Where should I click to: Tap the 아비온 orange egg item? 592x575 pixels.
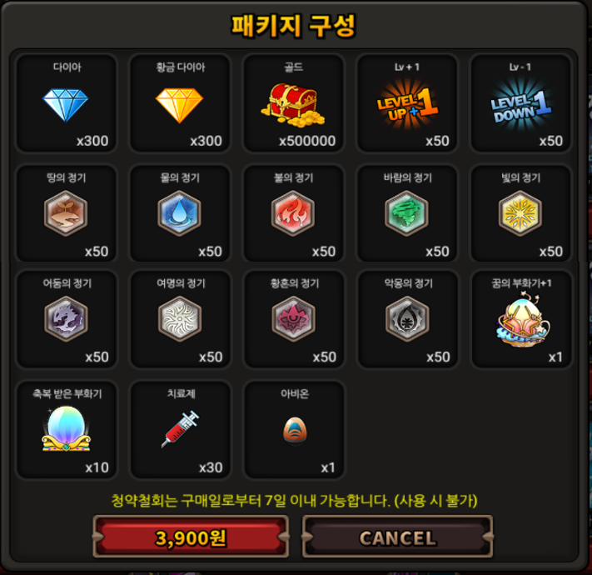295,431
